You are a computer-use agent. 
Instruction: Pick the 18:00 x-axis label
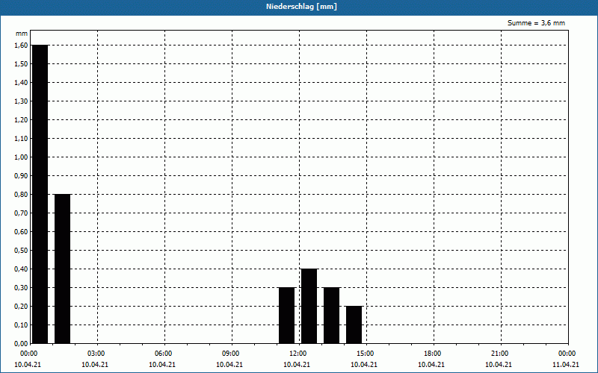coord(432,354)
